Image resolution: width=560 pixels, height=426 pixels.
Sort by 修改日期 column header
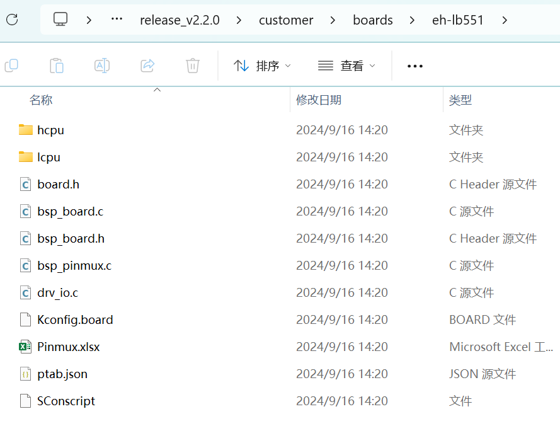click(x=319, y=100)
